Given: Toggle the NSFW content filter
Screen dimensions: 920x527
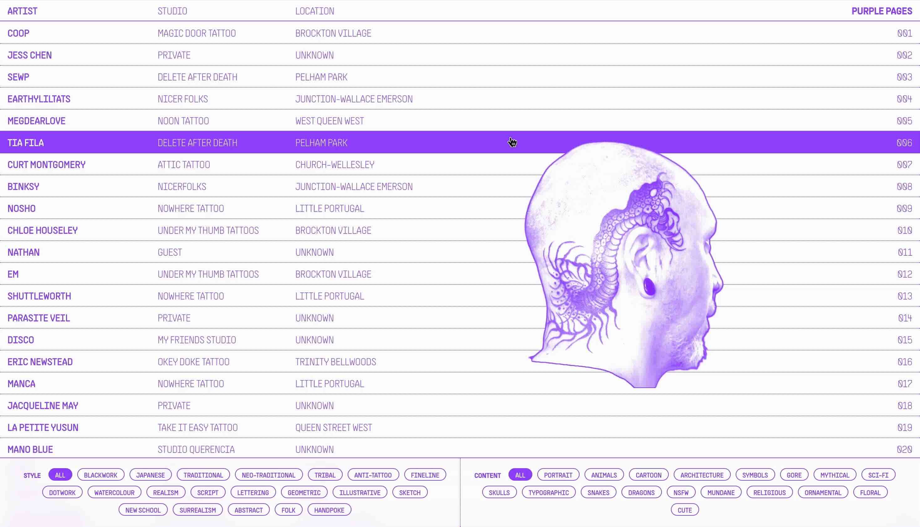Looking at the screenshot, I should coord(681,492).
